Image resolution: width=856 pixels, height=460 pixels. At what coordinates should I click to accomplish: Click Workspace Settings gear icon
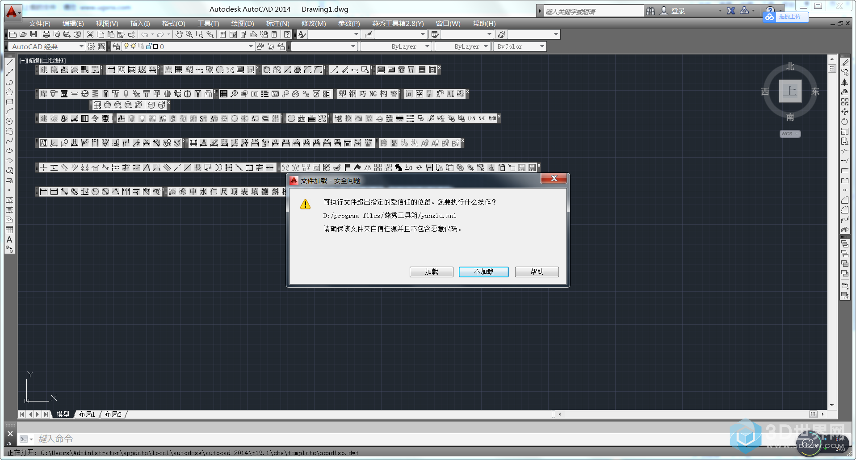(91, 46)
